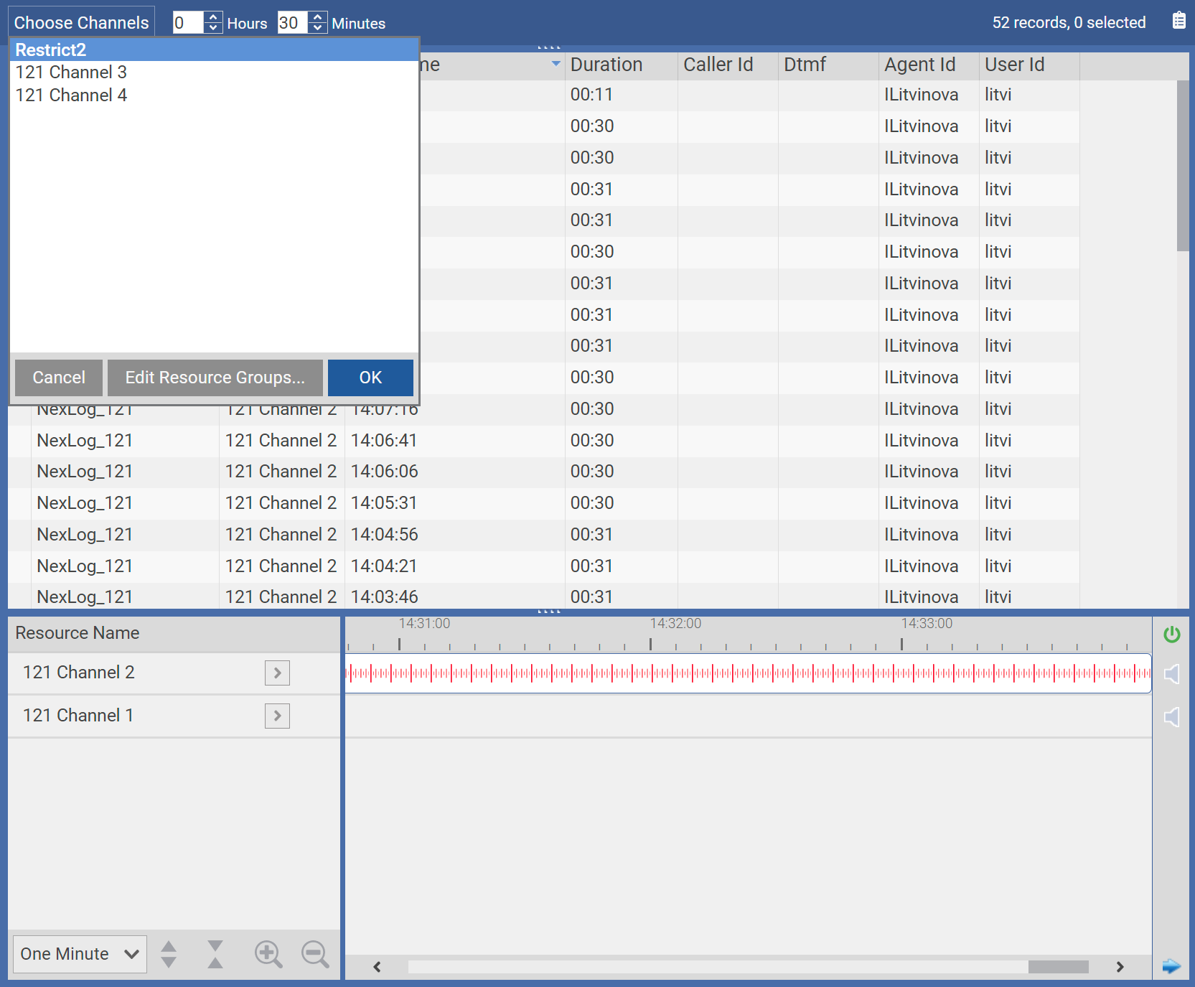Mute the 121 Channel 2 speaker
Image resolution: width=1195 pixels, height=987 pixels.
point(1171,674)
